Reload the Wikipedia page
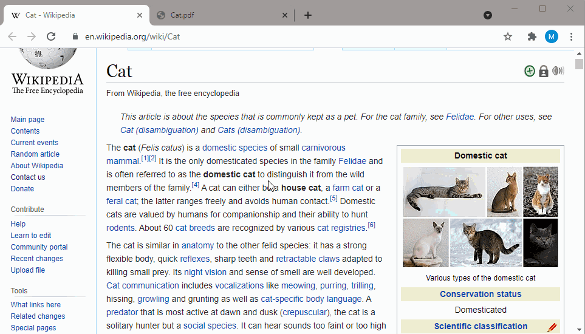 coord(51,36)
